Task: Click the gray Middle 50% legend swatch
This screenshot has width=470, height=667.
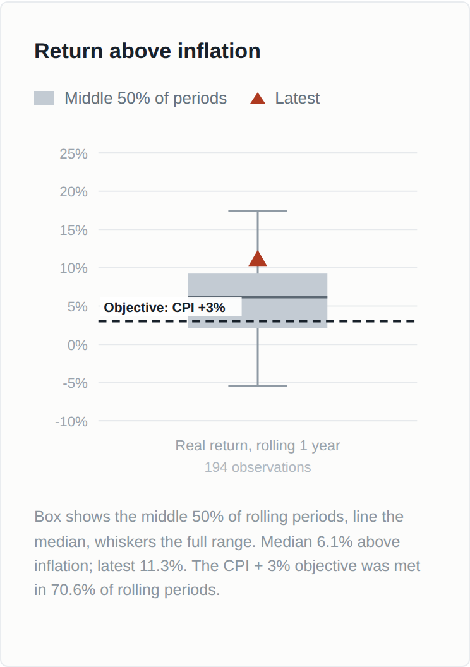Action: click(44, 98)
